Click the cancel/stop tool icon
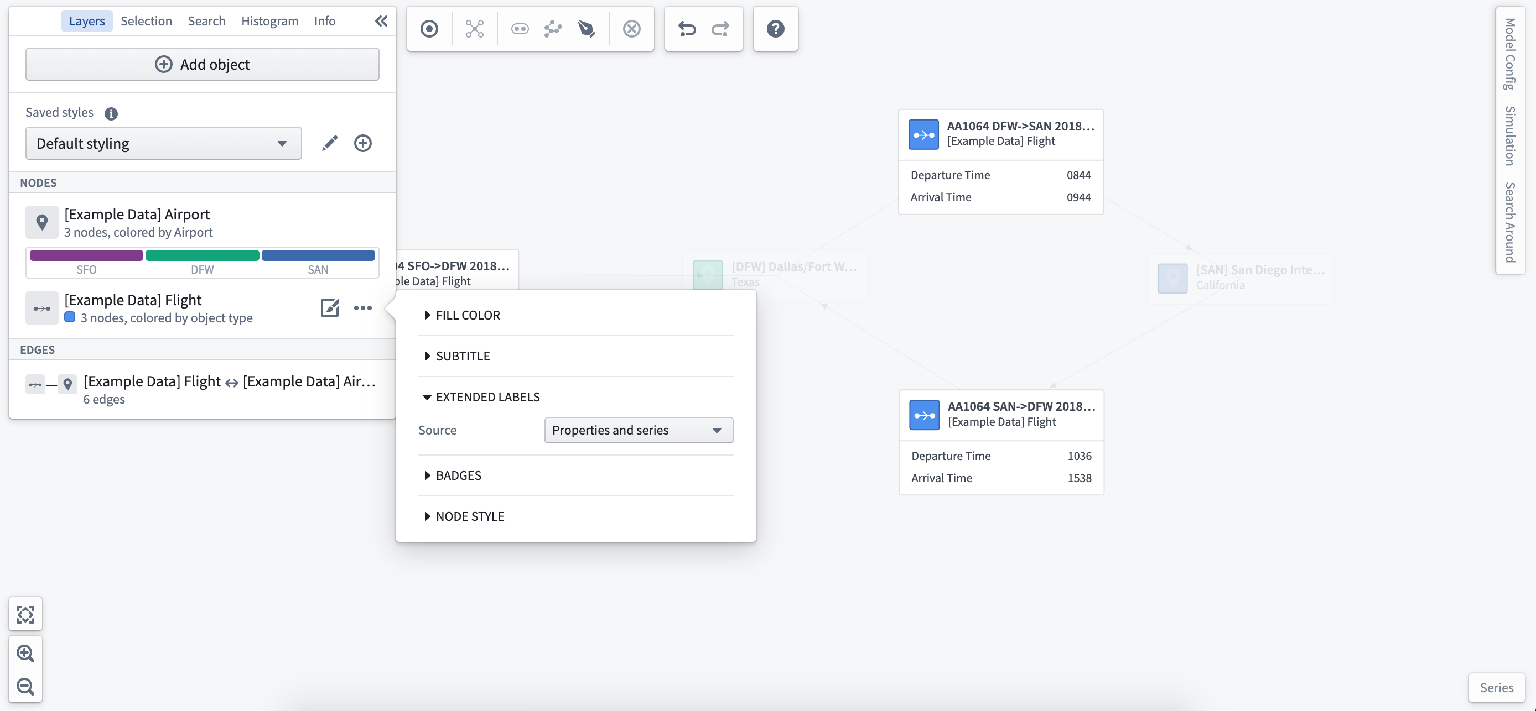The width and height of the screenshot is (1536, 711). click(632, 28)
